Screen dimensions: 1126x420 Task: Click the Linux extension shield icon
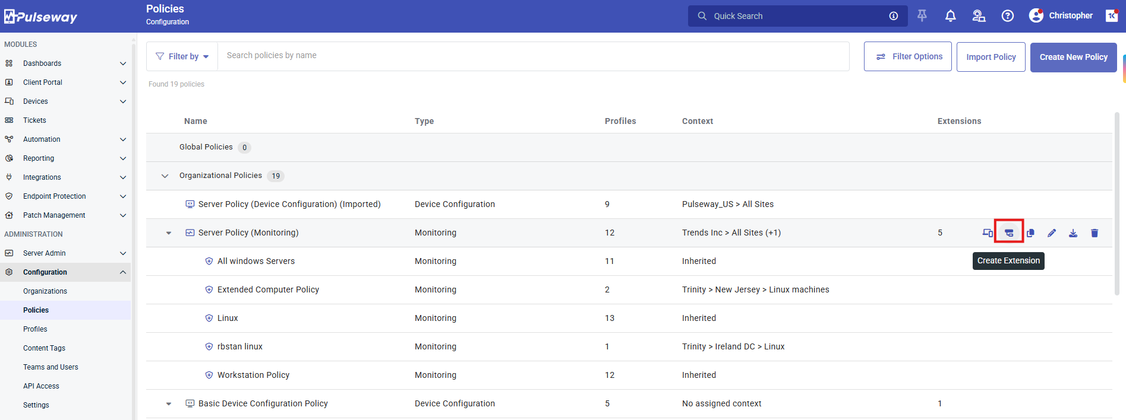[209, 318]
